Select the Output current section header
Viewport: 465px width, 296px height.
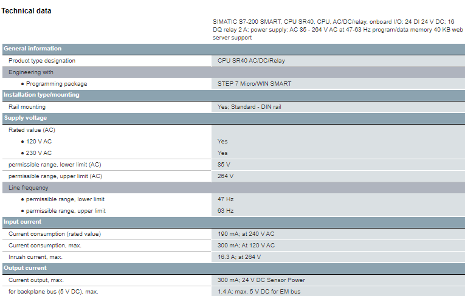click(x=25, y=268)
